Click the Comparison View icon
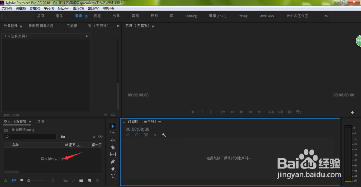 tap(299, 112)
